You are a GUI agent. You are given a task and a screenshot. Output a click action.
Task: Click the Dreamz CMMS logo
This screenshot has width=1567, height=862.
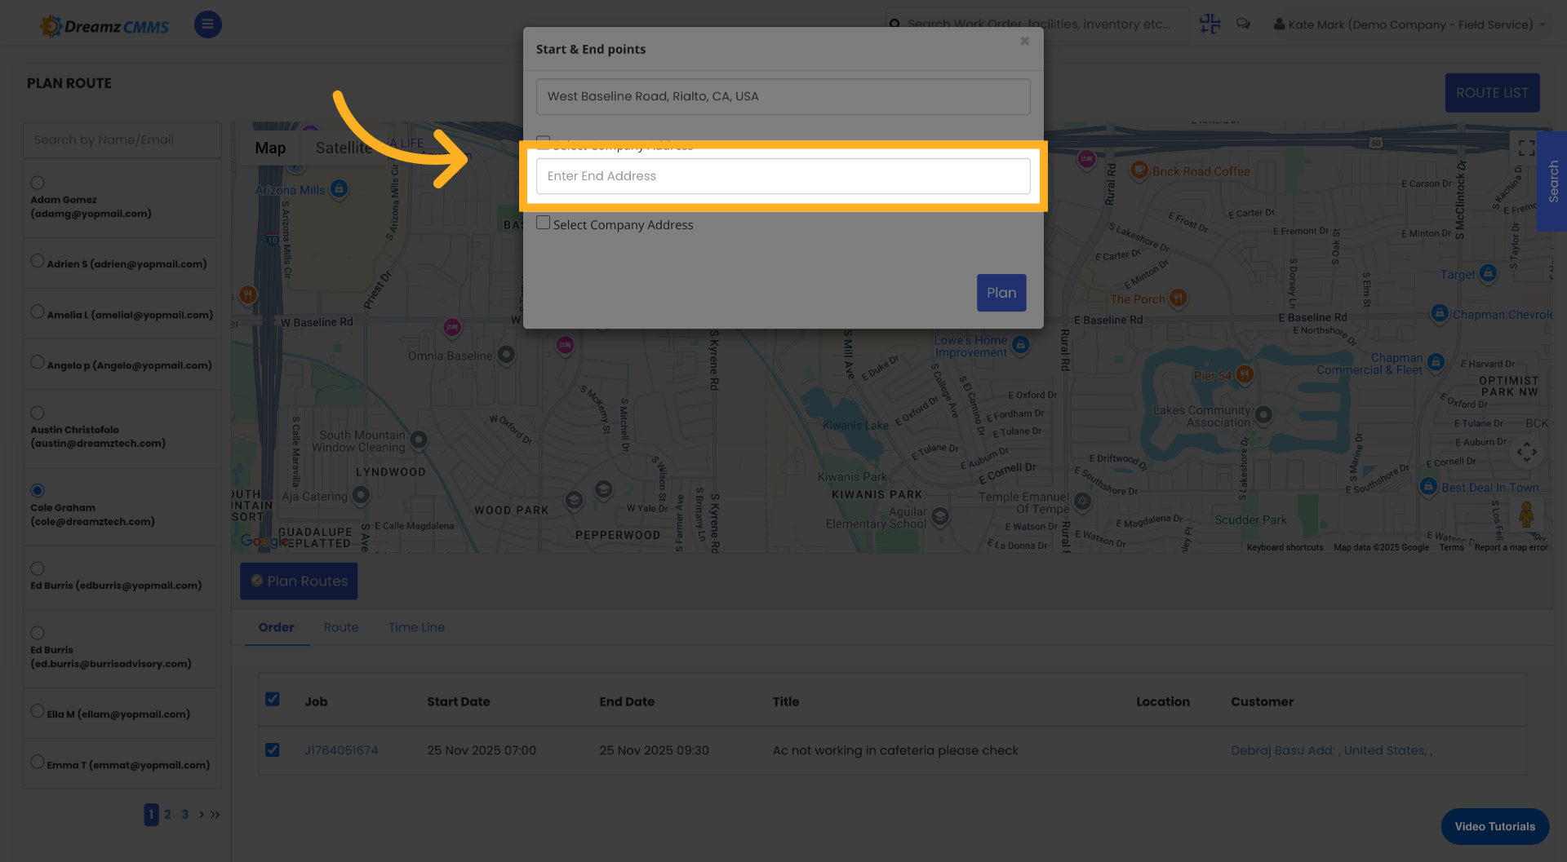pyautogui.click(x=104, y=24)
